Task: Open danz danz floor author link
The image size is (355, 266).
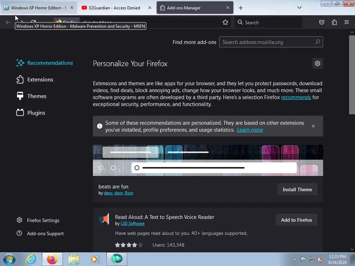Action: pyautogui.click(x=119, y=193)
